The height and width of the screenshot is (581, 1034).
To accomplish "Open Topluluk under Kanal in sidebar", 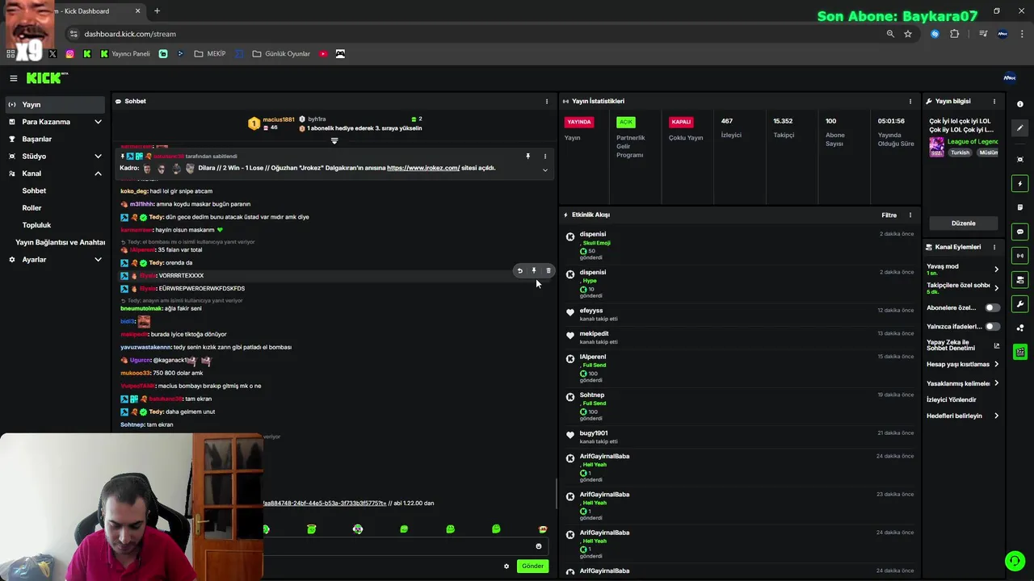I will [x=36, y=225].
